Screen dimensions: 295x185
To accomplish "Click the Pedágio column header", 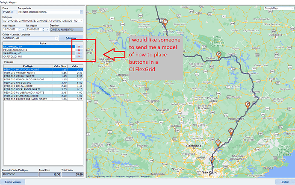I will 28,66.
